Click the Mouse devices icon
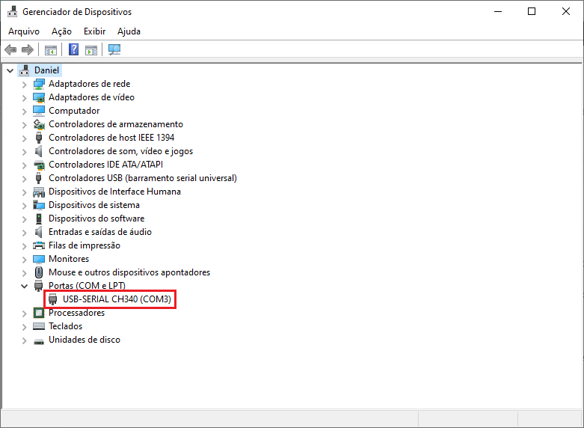The width and height of the screenshot is (584, 428). tap(39, 272)
